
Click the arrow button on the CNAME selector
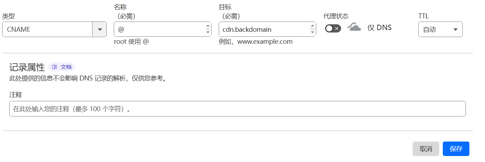(x=100, y=29)
